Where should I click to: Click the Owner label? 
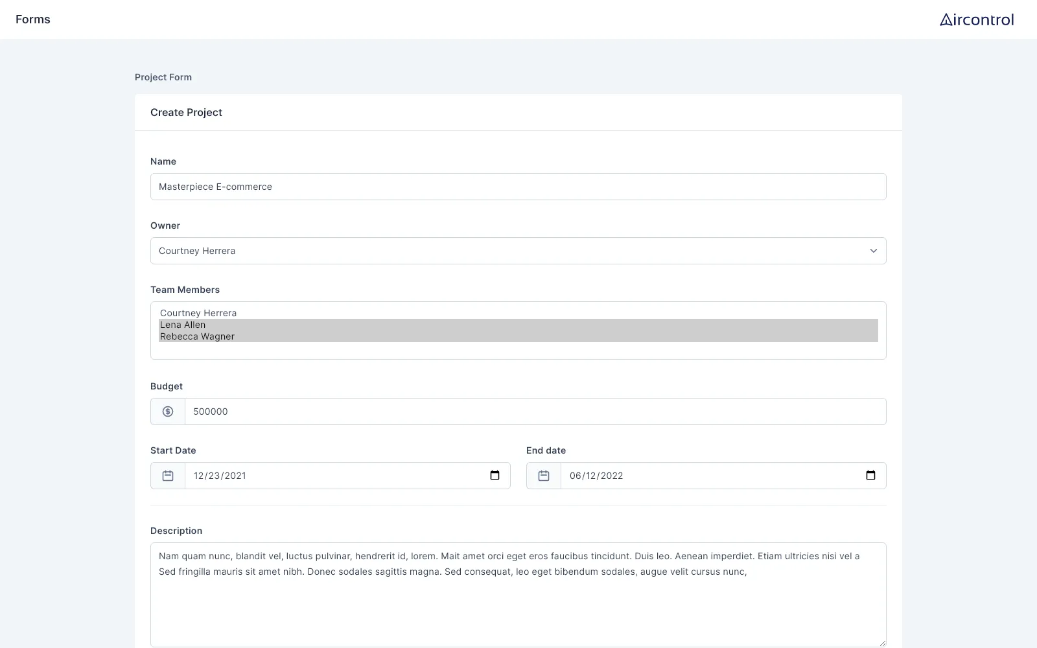pos(165,226)
